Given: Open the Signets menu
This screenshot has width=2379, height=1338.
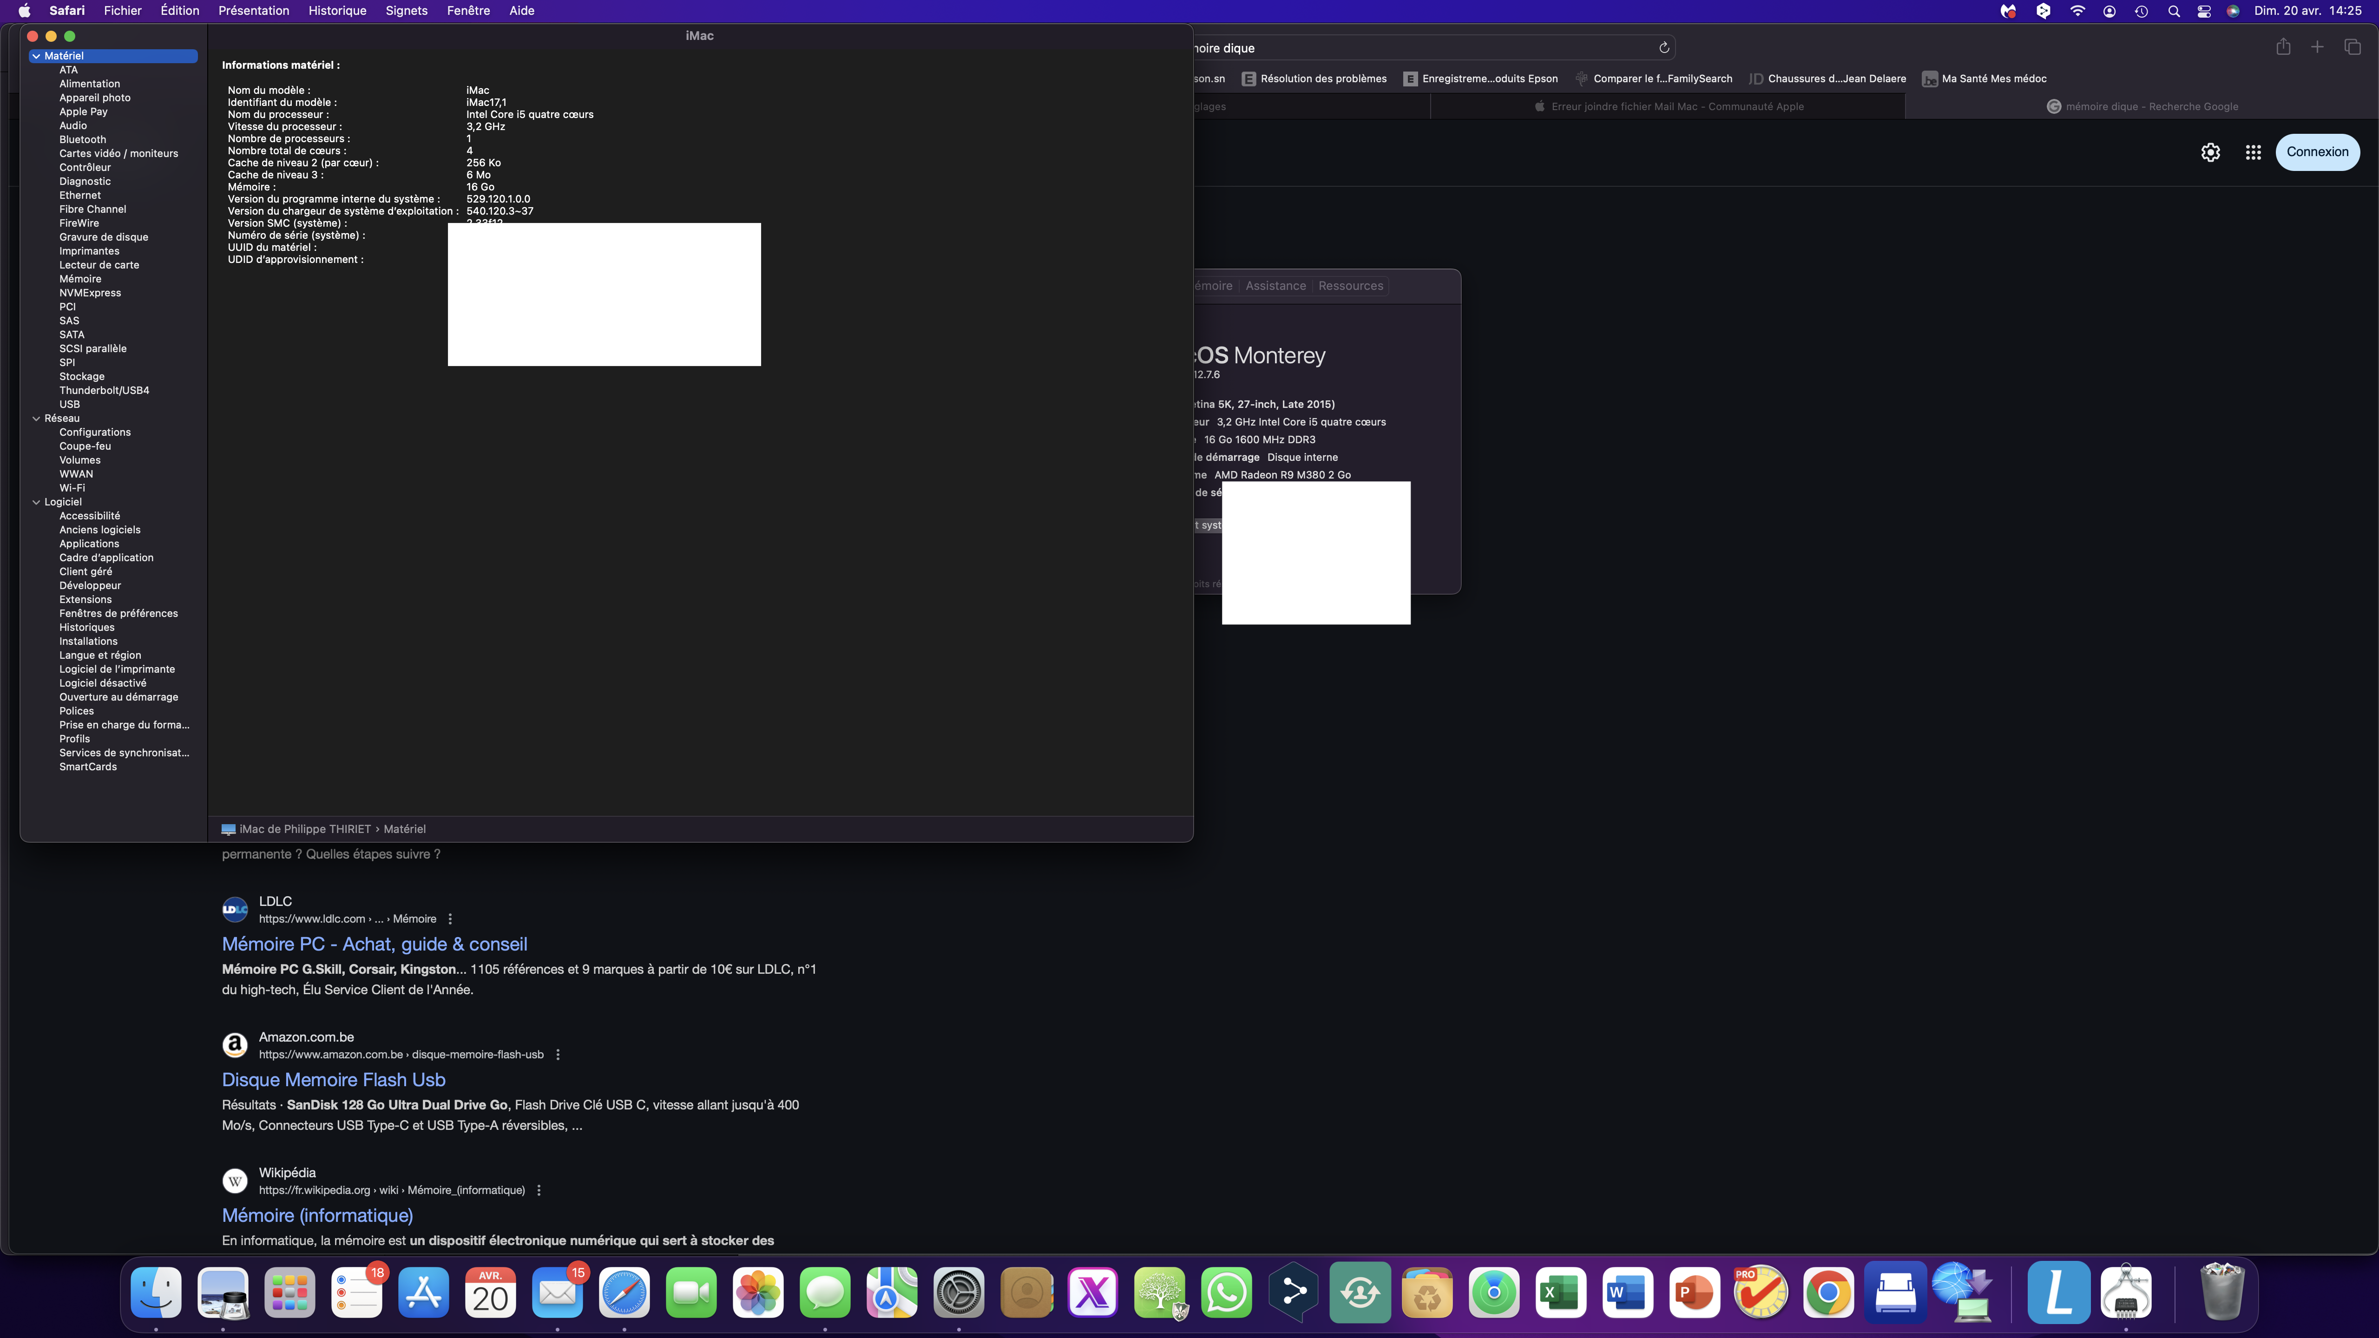Looking at the screenshot, I should [407, 11].
